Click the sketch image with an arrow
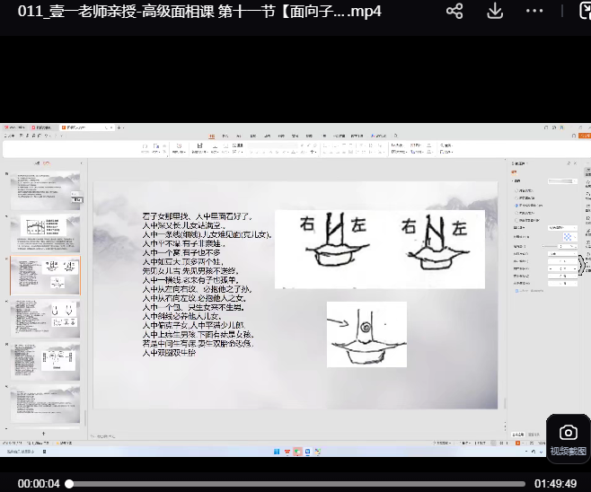The image size is (591, 492). point(366,335)
